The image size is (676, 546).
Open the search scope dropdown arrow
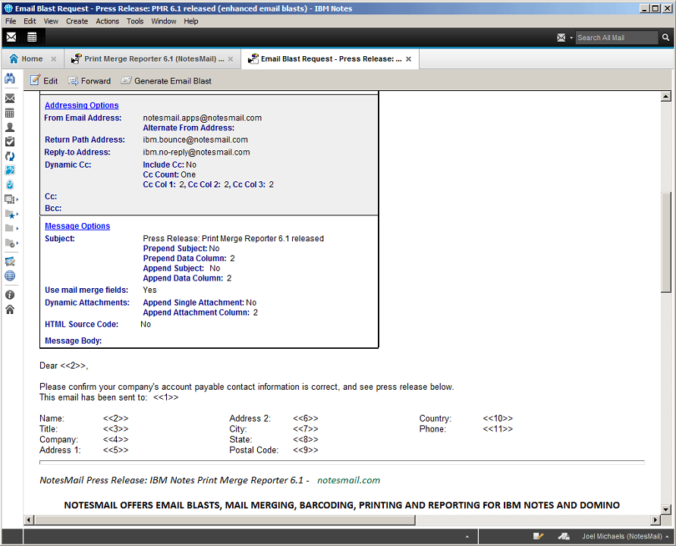pyautogui.click(x=571, y=38)
